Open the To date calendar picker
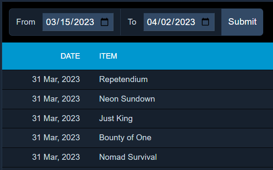The width and height of the screenshot is (273, 170). coord(205,22)
